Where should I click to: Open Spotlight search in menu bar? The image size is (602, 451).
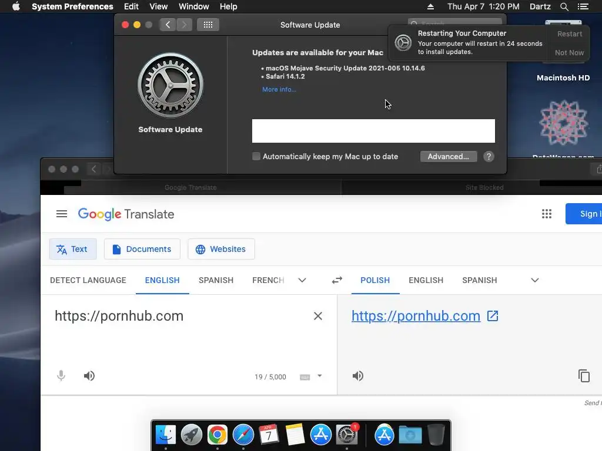tap(564, 6)
